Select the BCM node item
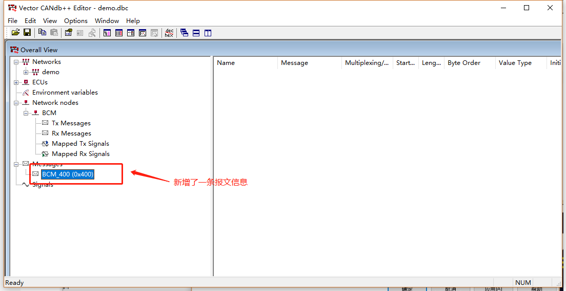 coord(49,113)
